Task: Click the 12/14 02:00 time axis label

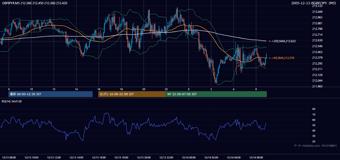Action: click(x=211, y=158)
